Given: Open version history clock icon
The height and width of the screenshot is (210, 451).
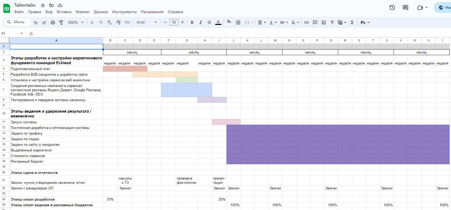Looking at the screenshot, I should (392, 7).
